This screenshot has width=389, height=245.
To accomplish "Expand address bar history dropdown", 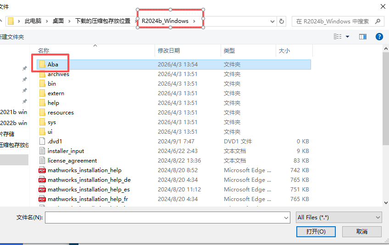I will 272,22.
